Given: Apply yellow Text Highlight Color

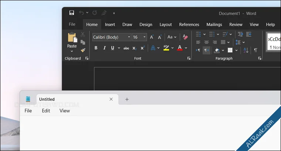Looking at the screenshot, I should (166, 48).
